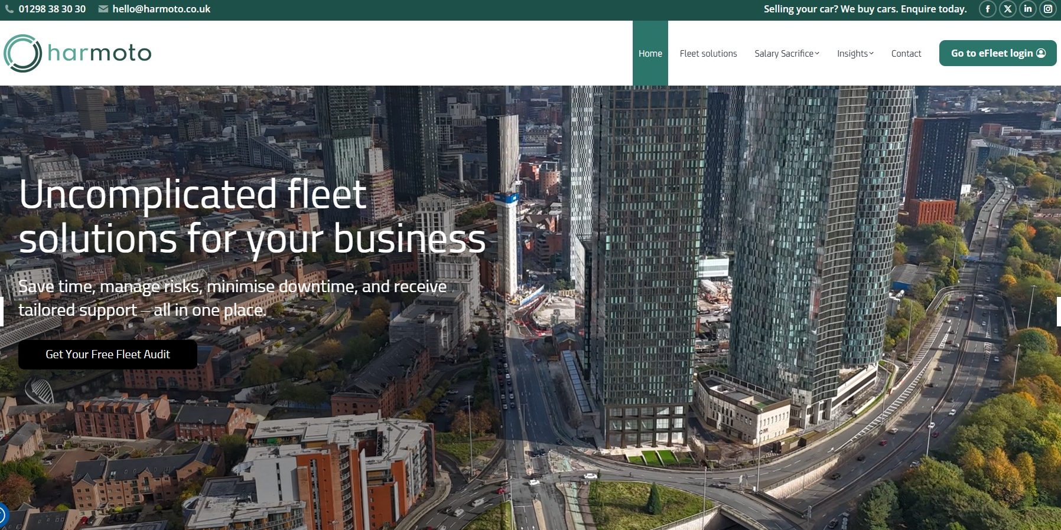This screenshot has height=530, width=1061.
Task: Open the X (Twitter) social icon
Action: [x=1008, y=9]
